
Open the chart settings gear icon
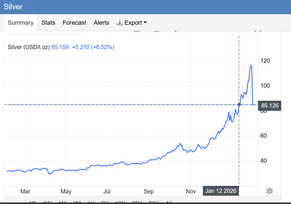point(269,191)
